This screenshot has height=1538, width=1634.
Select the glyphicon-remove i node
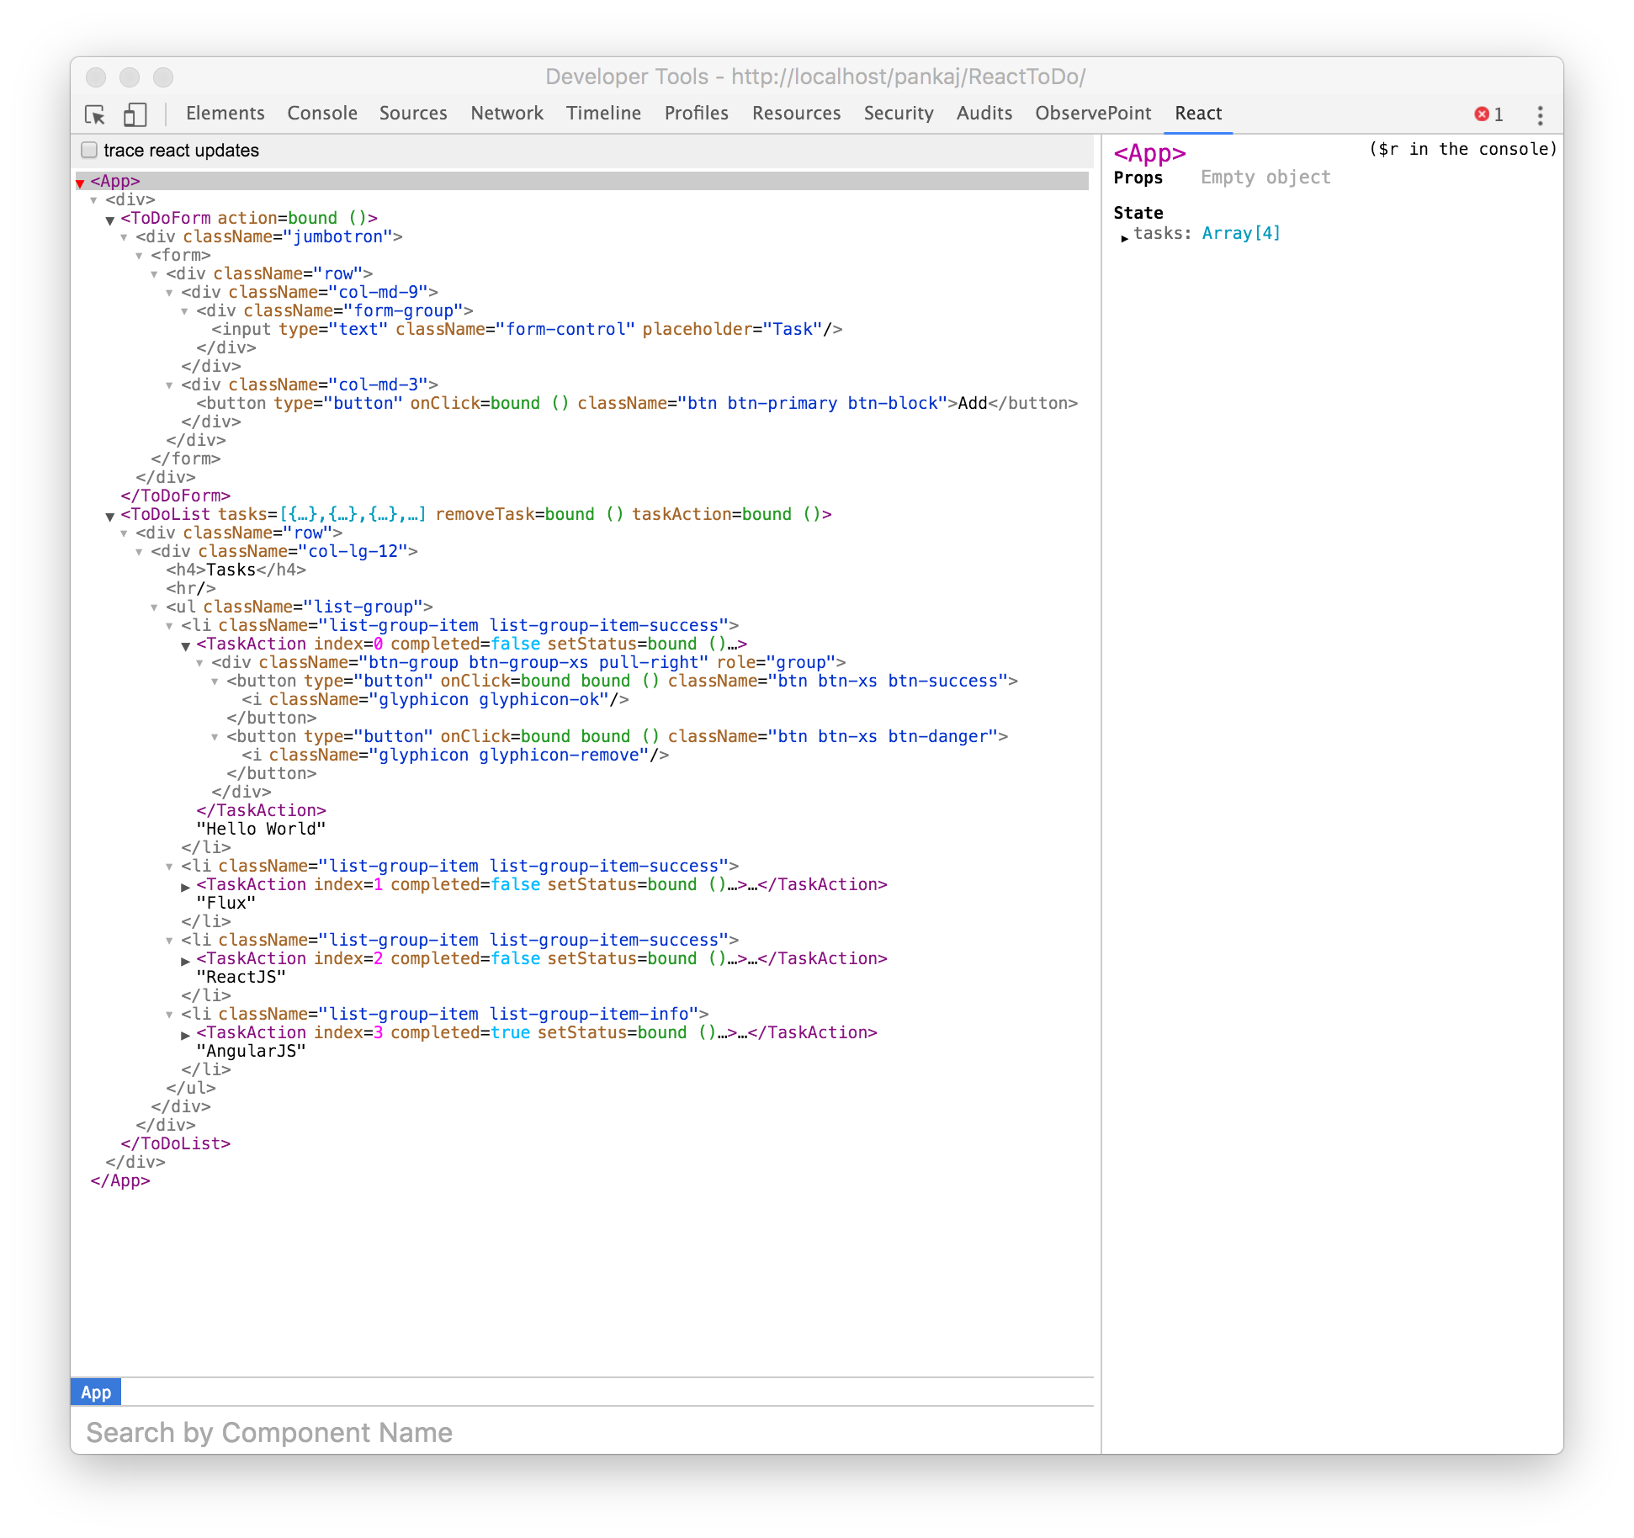tap(455, 755)
